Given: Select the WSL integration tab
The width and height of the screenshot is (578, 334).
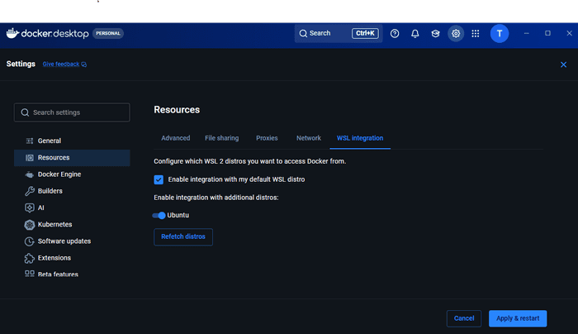Looking at the screenshot, I should pos(360,138).
